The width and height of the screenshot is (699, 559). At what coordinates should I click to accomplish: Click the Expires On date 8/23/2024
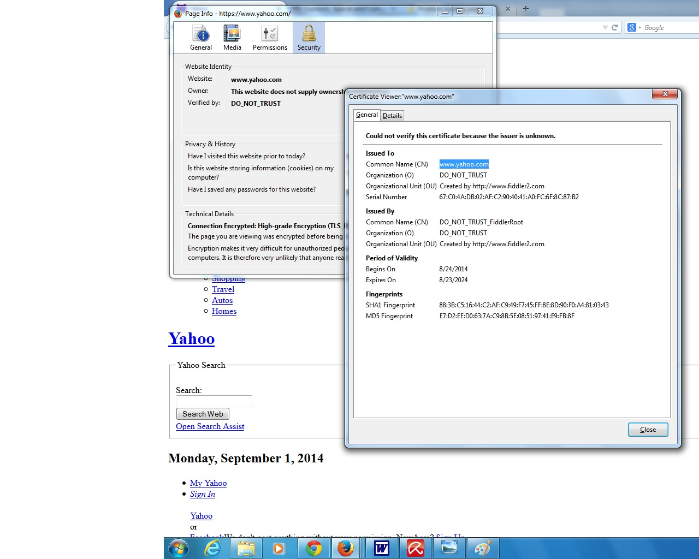453,280
